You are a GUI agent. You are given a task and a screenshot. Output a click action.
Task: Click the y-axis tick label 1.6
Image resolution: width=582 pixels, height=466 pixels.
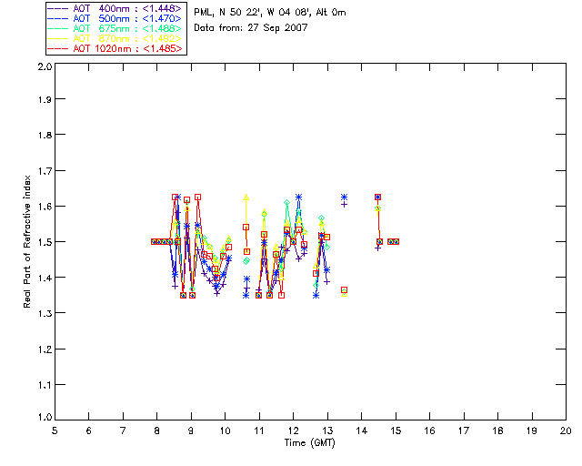45,207
